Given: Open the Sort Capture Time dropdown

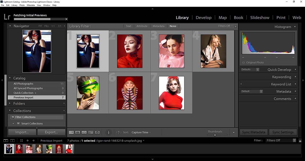Looking at the screenshot, I should [141, 132].
